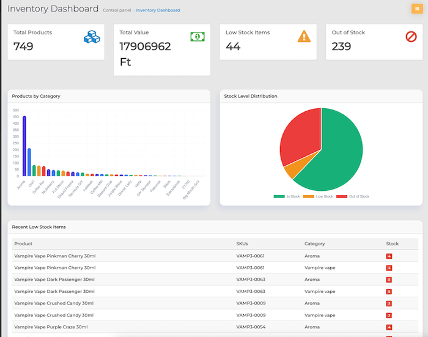Click the green In Stock pie slice
428x337 pixels.
pyautogui.click(x=333, y=159)
